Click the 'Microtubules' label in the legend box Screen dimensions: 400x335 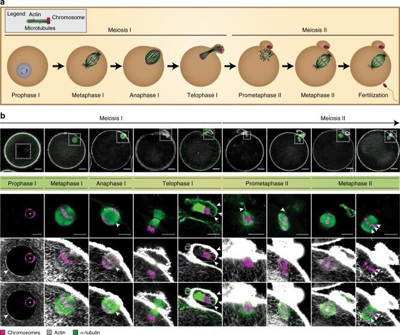[40, 28]
